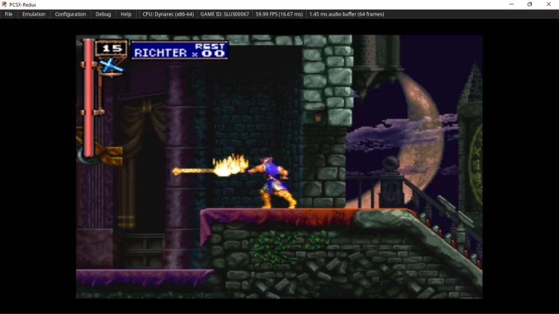Click the Richter character sprite
This screenshot has height=314, width=559.
click(272, 182)
